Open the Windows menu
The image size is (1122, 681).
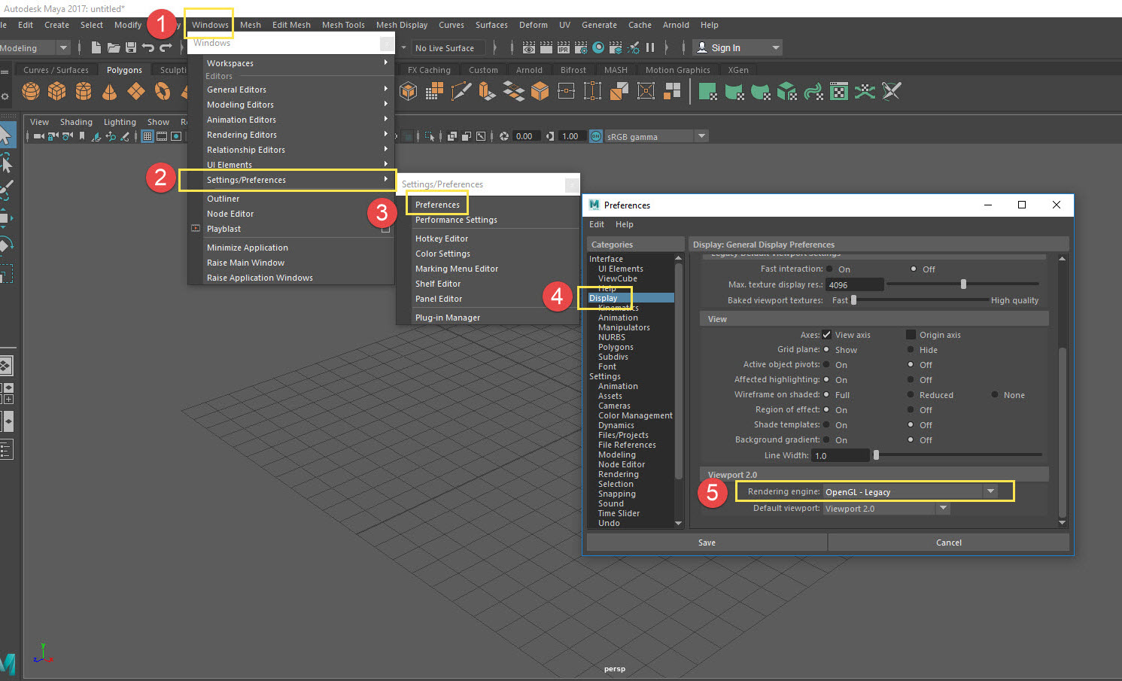[208, 23]
